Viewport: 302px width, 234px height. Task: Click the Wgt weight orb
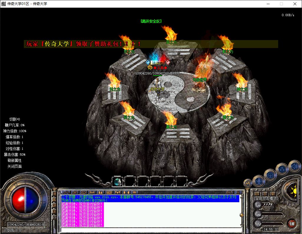(258, 223)
